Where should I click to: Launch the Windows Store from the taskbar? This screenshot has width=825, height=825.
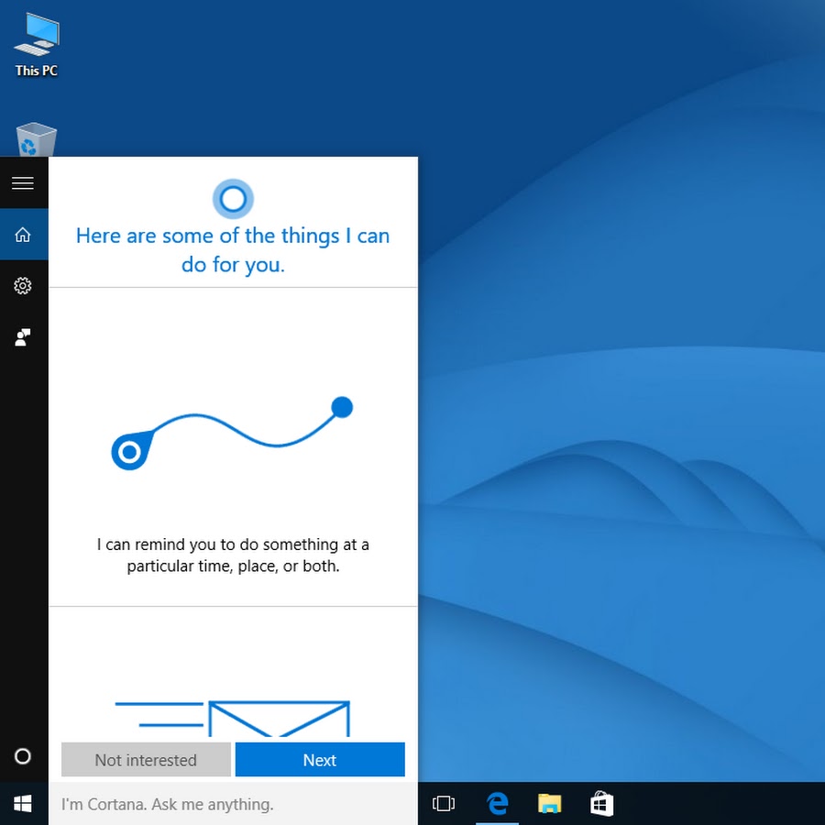(x=601, y=804)
